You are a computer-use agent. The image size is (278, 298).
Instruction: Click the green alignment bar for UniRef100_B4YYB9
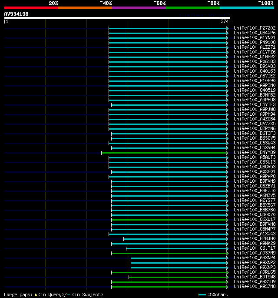[164, 153]
